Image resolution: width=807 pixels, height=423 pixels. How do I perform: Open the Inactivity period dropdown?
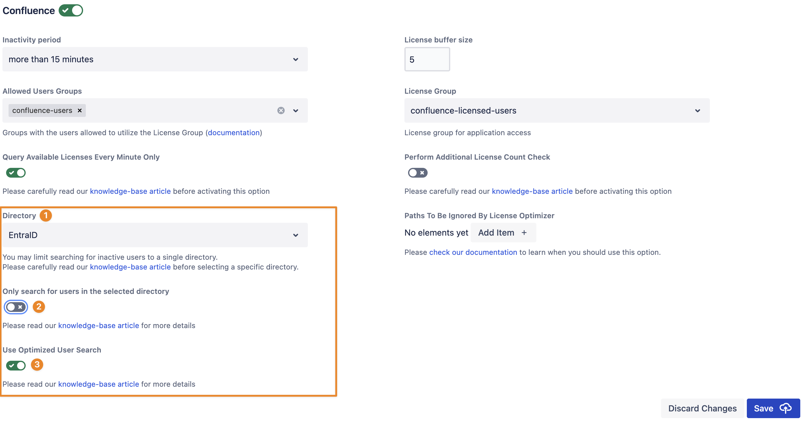coord(155,59)
